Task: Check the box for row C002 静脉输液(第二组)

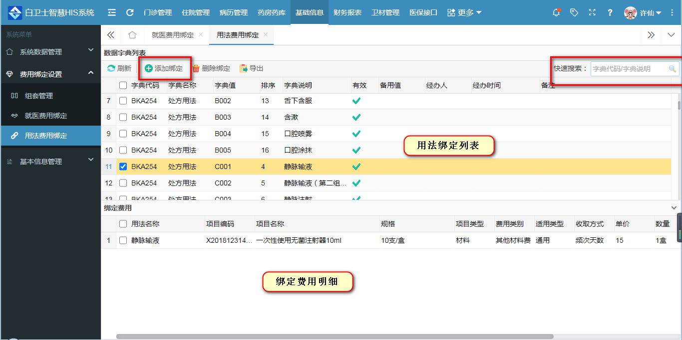Action: [x=123, y=183]
